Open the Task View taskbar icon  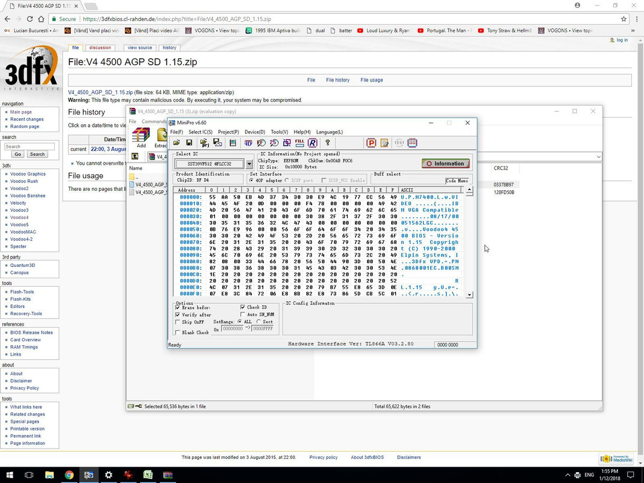point(29,475)
